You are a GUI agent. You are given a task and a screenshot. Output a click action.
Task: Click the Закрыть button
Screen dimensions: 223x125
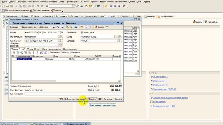(118, 99)
